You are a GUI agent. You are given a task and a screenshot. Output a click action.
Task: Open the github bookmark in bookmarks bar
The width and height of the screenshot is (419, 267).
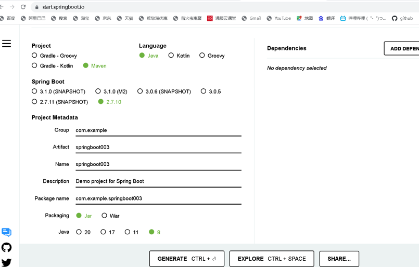click(x=402, y=18)
